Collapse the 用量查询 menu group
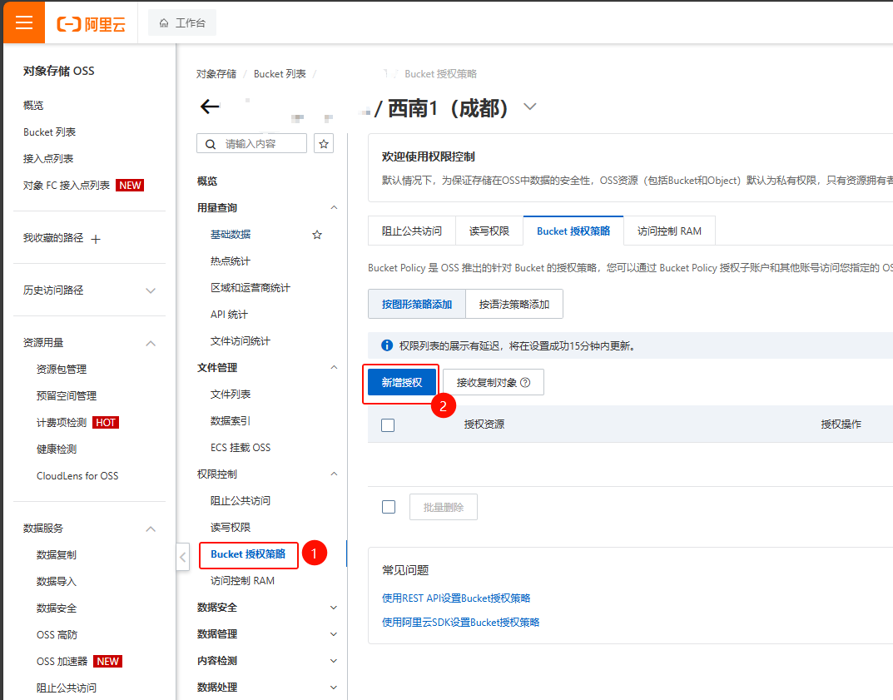 [334, 208]
